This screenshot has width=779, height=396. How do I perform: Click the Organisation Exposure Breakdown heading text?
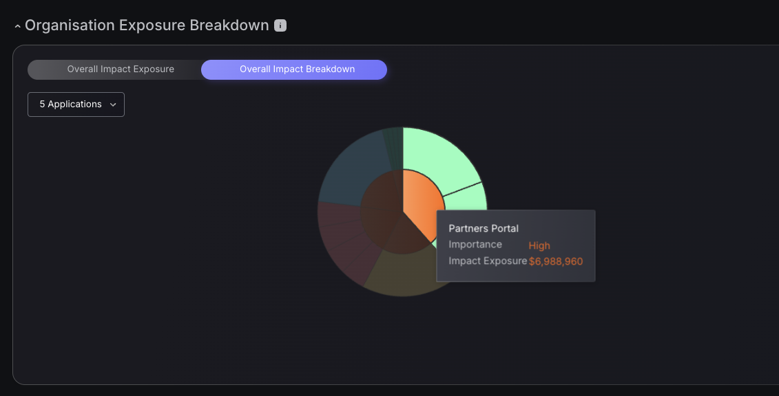point(147,25)
